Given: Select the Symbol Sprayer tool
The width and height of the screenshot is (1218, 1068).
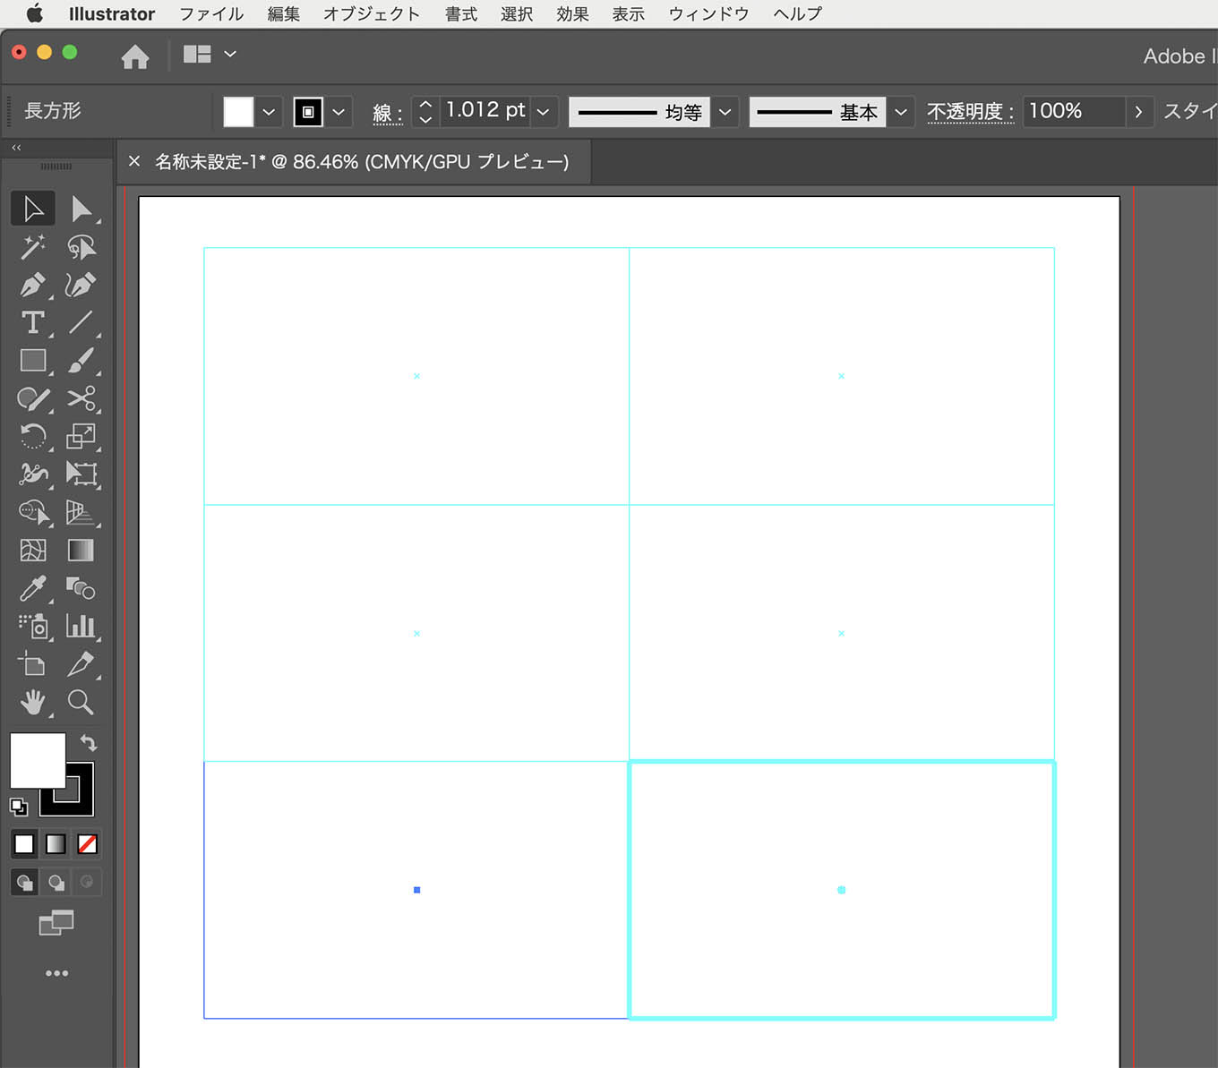Looking at the screenshot, I should pyautogui.click(x=33, y=626).
